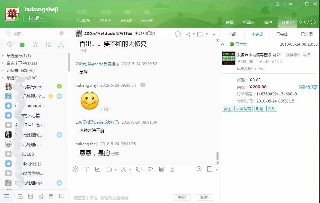Viewport: 320px width, 203px height.
Task: Open the organization structure tab icon
Action: click(61, 45)
